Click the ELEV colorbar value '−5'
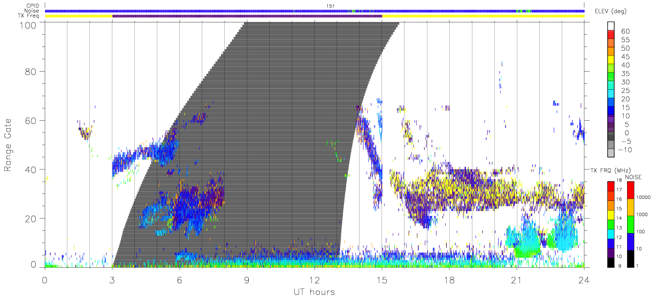The height and width of the screenshot is (303, 657). [625, 141]
